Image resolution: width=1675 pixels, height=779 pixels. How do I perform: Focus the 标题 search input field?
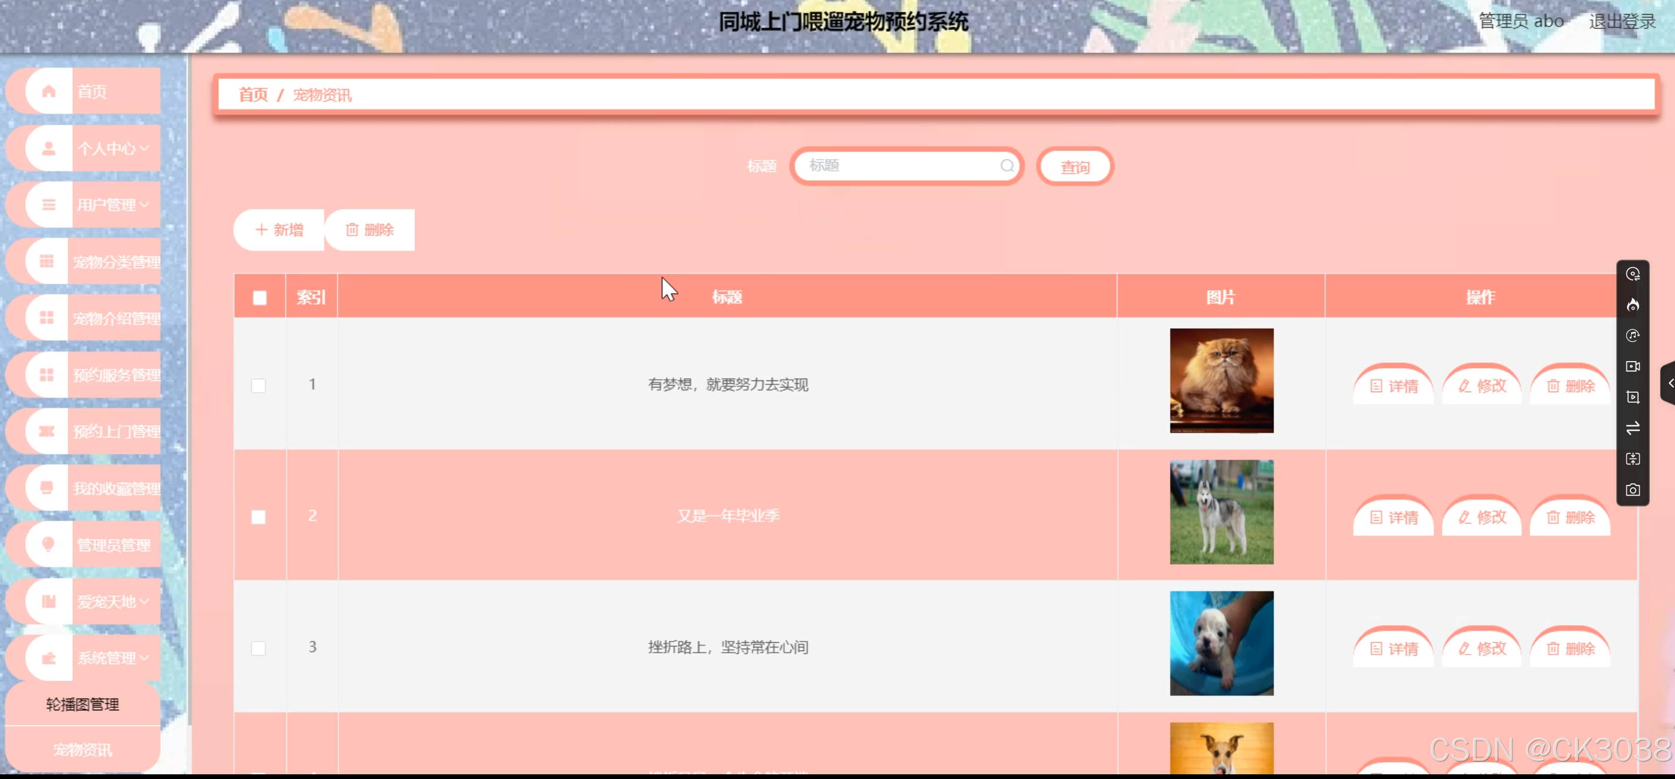[906, 166]
